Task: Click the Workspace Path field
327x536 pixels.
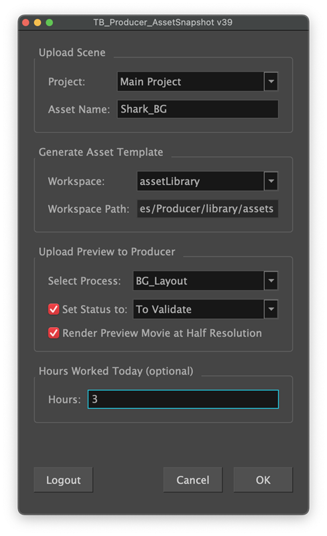Action: 207,208
